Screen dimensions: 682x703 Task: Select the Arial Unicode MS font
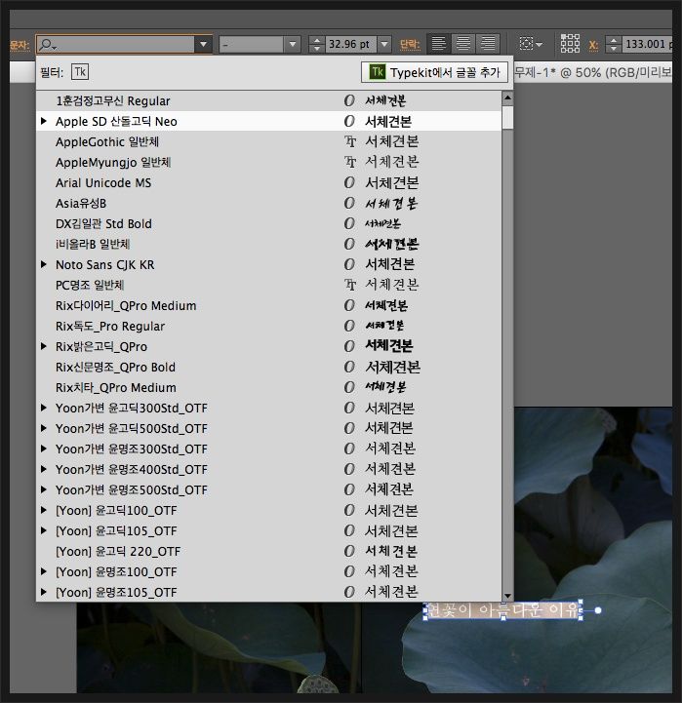coord(268,183)
